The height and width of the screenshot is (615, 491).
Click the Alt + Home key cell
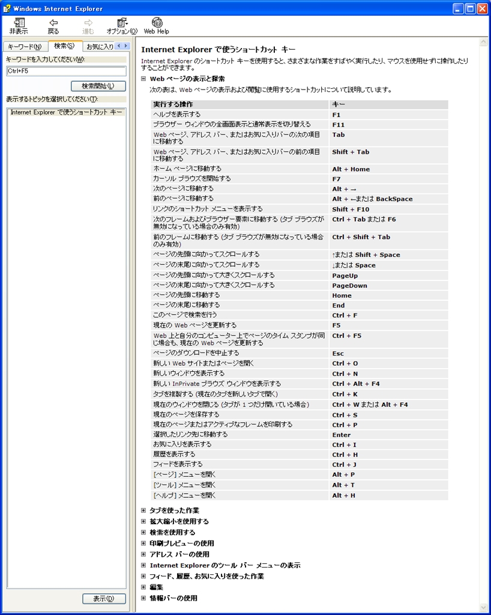click(x=389, y=169)
